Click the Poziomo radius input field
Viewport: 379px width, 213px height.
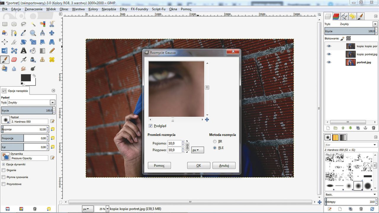(x=174, y=143)
